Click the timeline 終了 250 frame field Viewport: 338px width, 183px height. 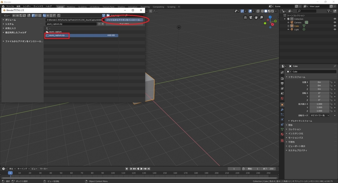[268, 169]
